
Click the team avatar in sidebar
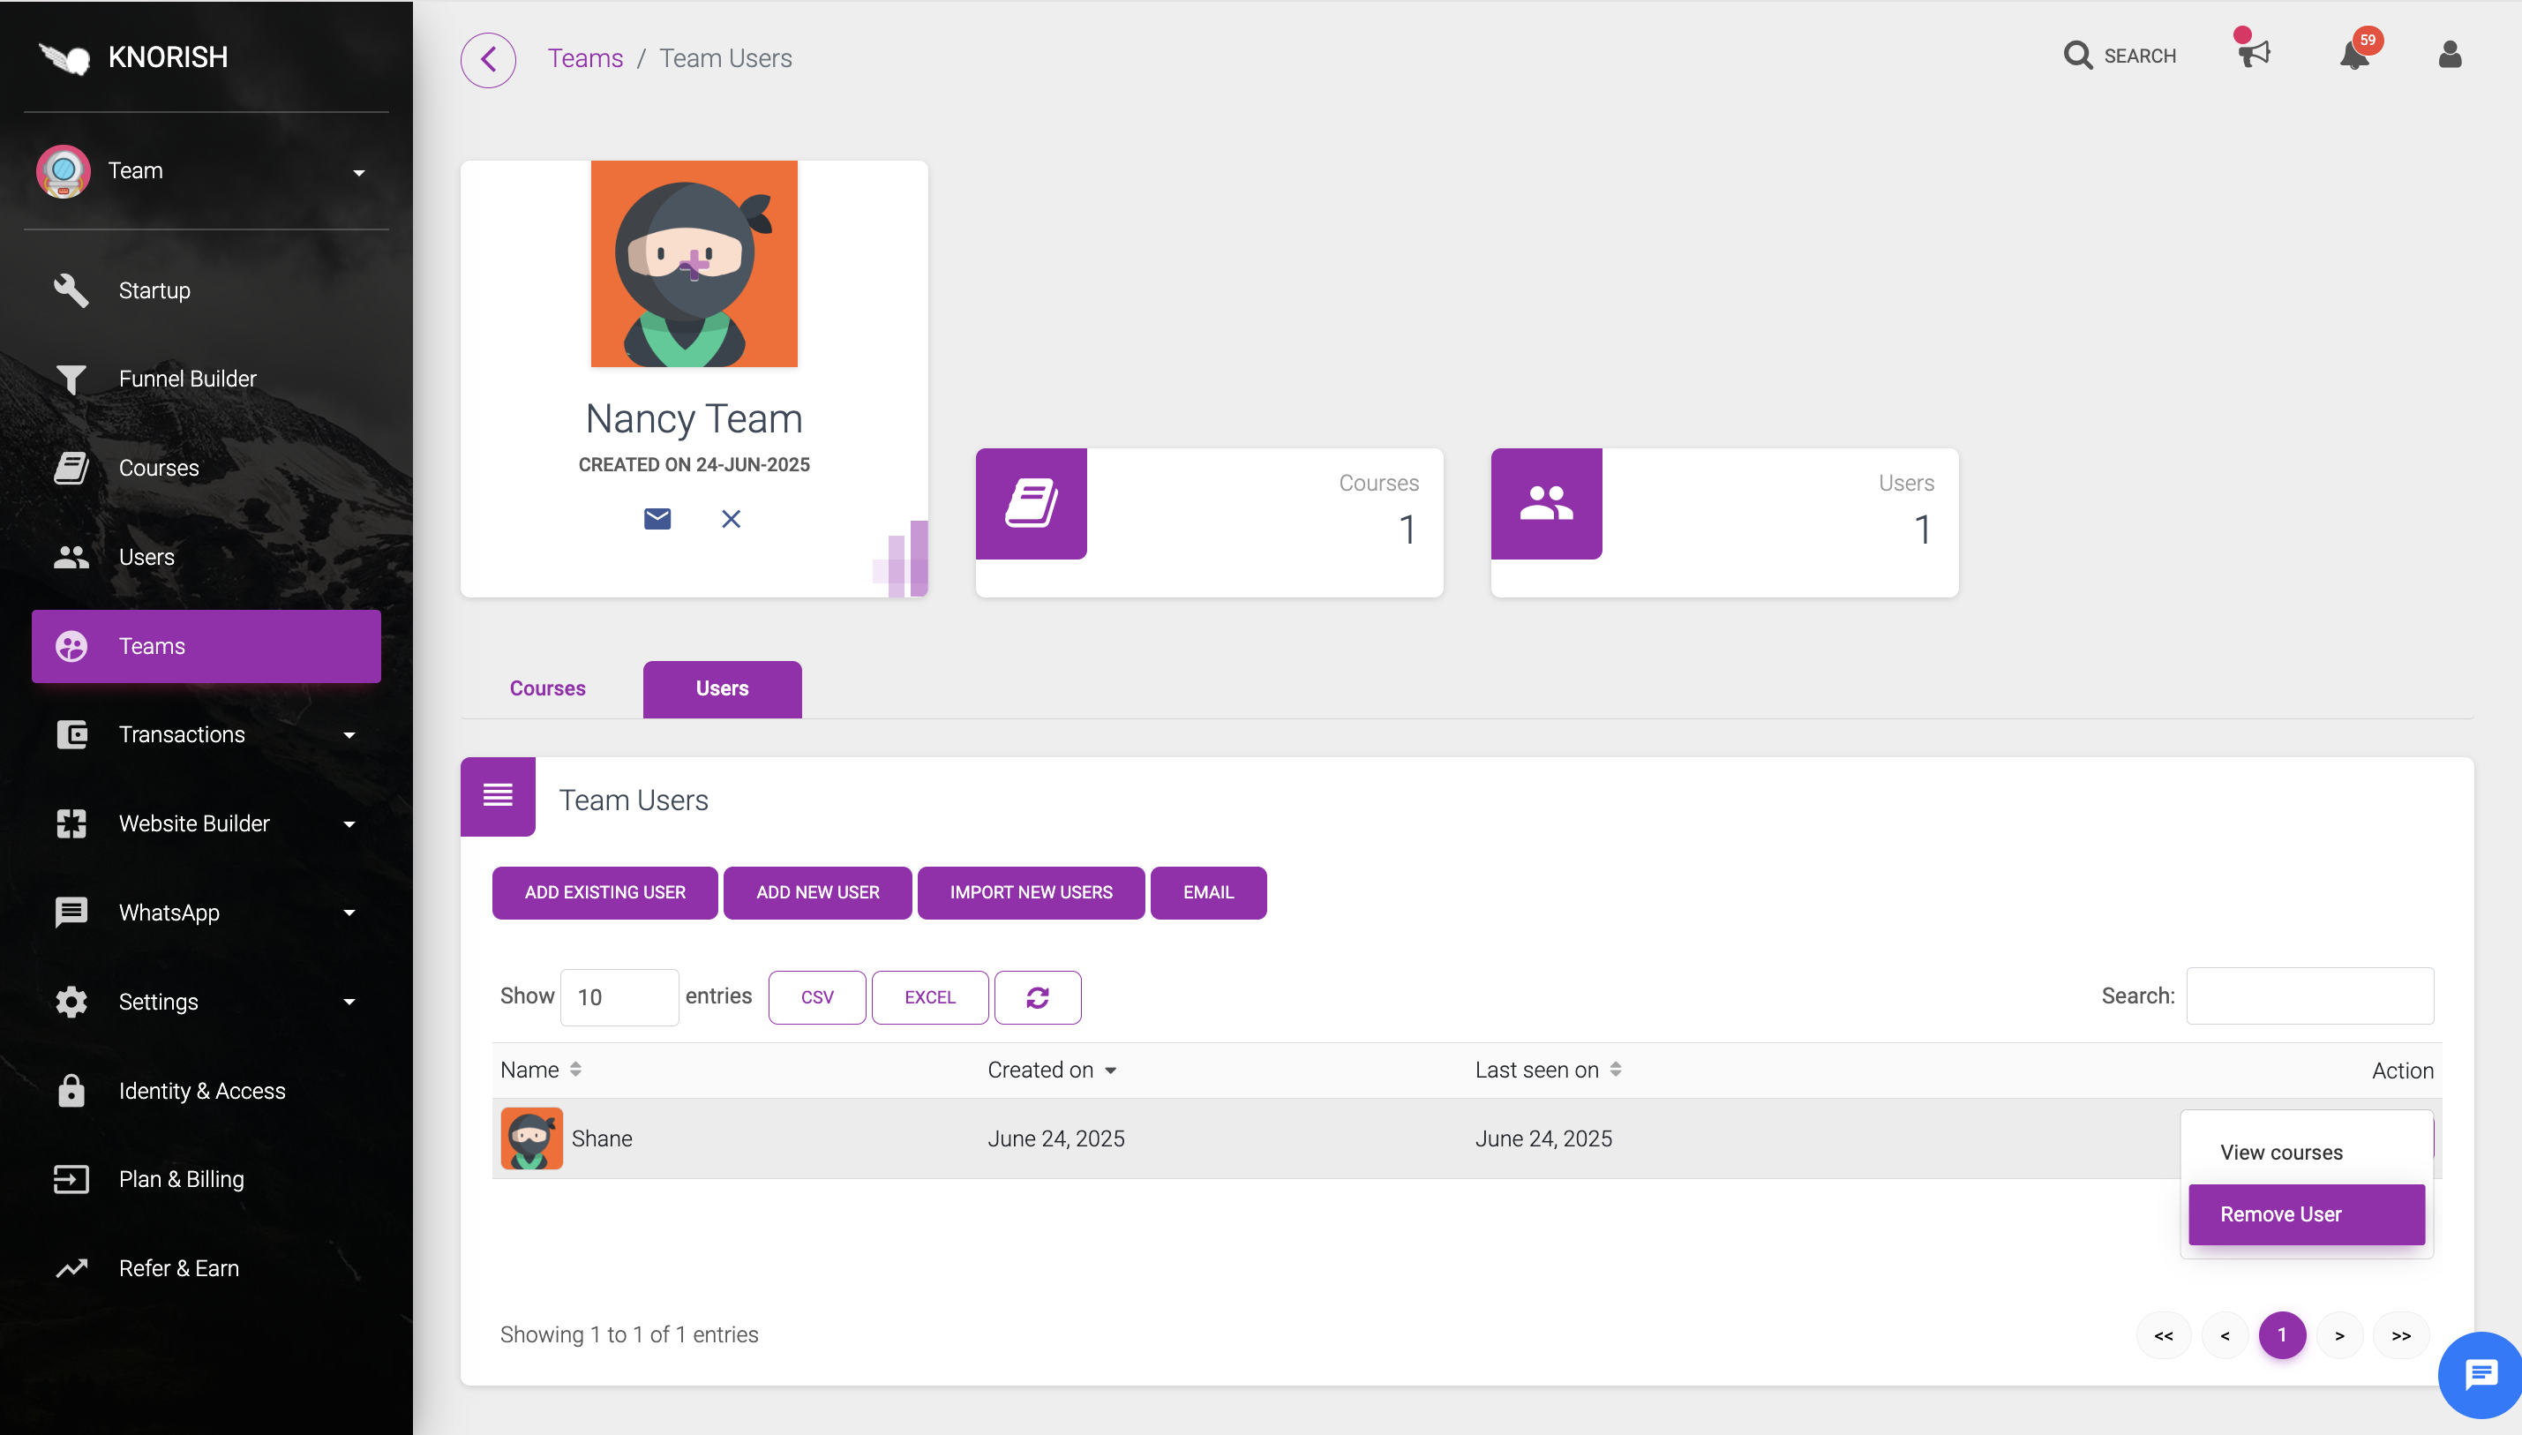click(x=63, y=171)
